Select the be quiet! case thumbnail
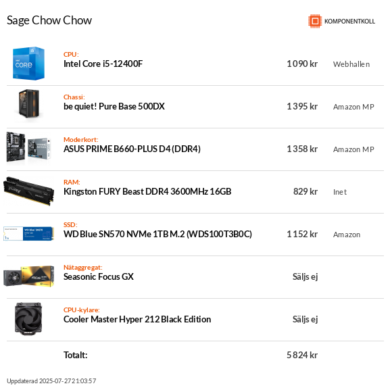The width and height of the screenshot is (390, 390). click(29, 105)
